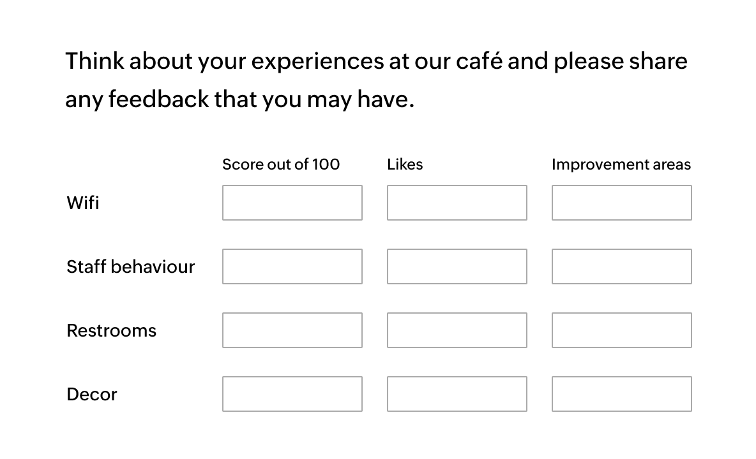Image resolution: width=756 pixels, height=459 pixels.
Task: Click Staff behaviour score out of 100 box
Action: pyautogui.click(x=292, y=266)
